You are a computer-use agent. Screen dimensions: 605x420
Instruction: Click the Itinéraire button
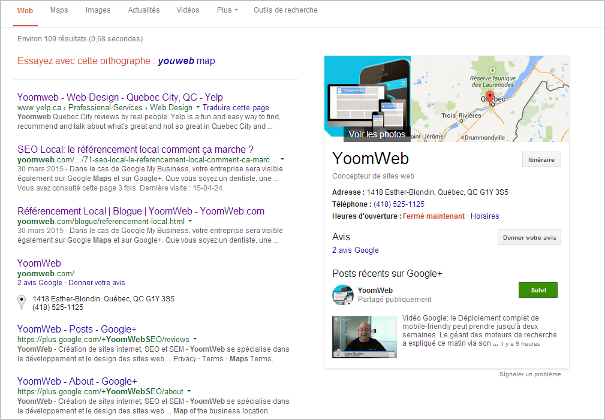coord(541,160)
